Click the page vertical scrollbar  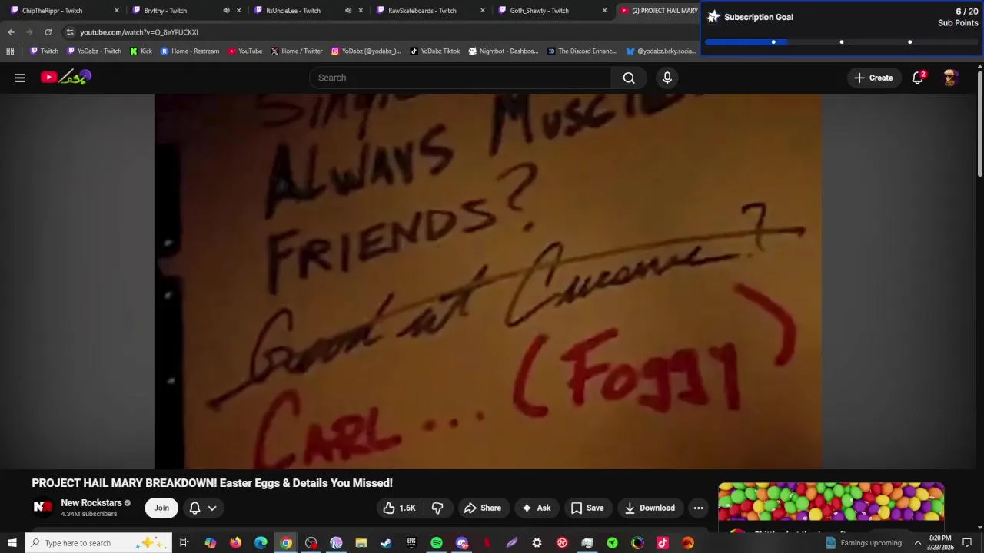[x=980, y=123]
